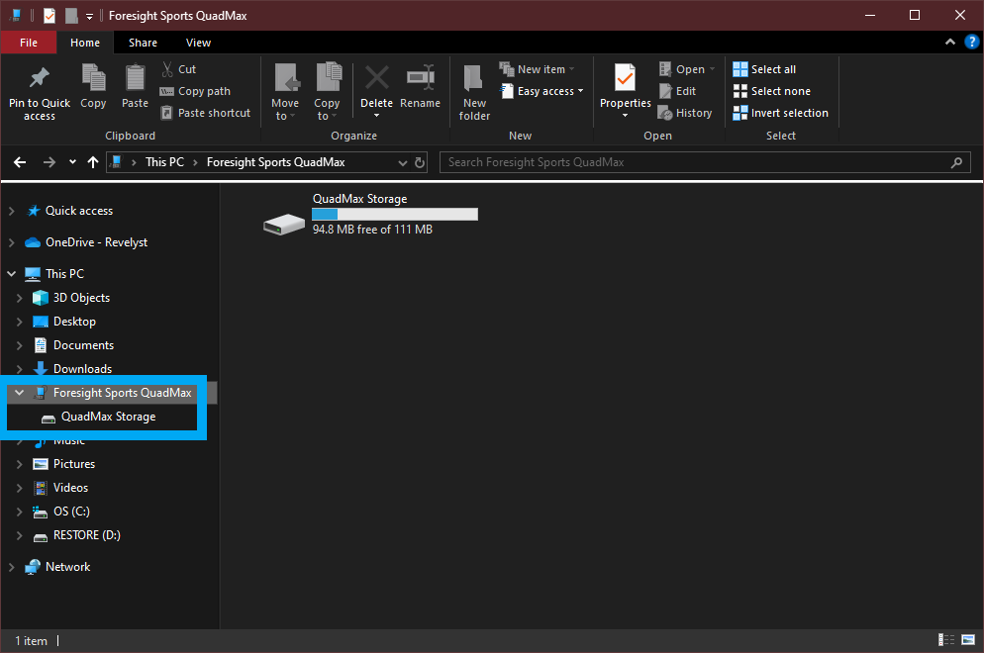Open the Easy access dropdown
The height and width of the screenshot is (653, 984).
point(541,91)
